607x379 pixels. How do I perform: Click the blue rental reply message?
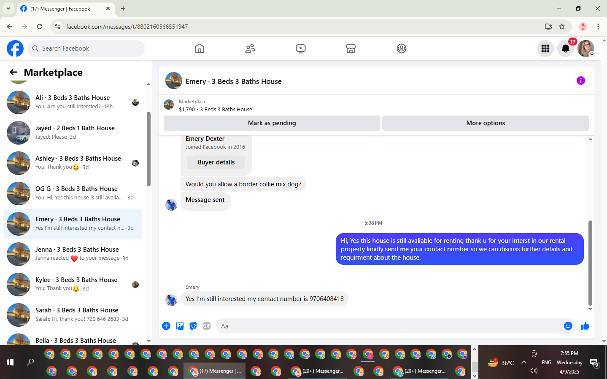pyautogui.click(x=460, y=249)
